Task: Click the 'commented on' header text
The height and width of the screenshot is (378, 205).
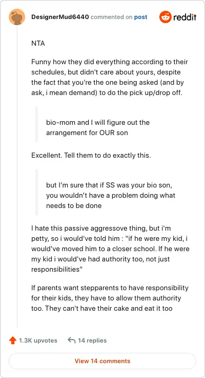Action: pyautogui.click(x=112, y=17)
